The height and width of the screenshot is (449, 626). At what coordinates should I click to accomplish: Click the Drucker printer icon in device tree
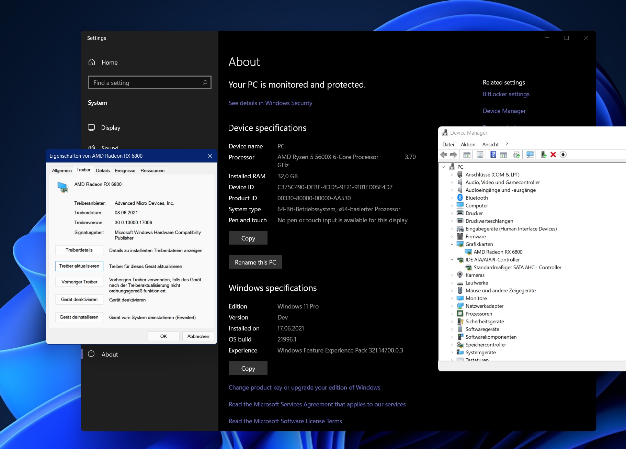[460, 213]
